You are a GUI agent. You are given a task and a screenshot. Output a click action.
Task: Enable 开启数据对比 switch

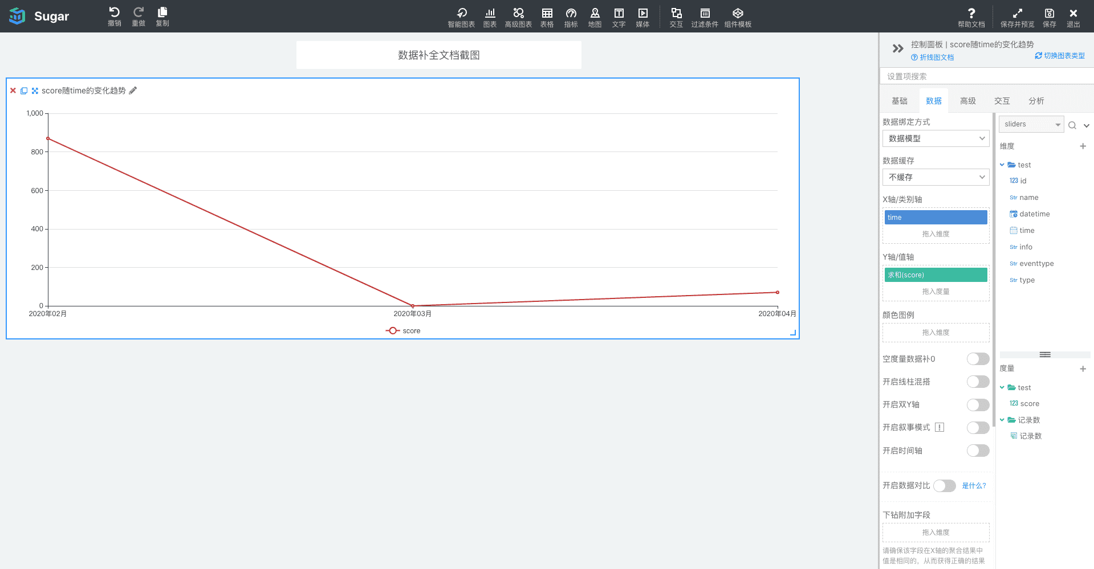(944, 486)
